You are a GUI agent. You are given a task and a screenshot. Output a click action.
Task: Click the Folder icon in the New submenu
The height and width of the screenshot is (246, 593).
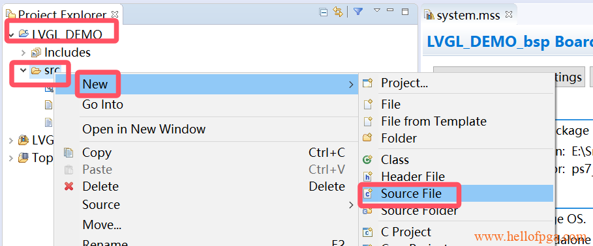pyautogui.click(x=367, y=138)
